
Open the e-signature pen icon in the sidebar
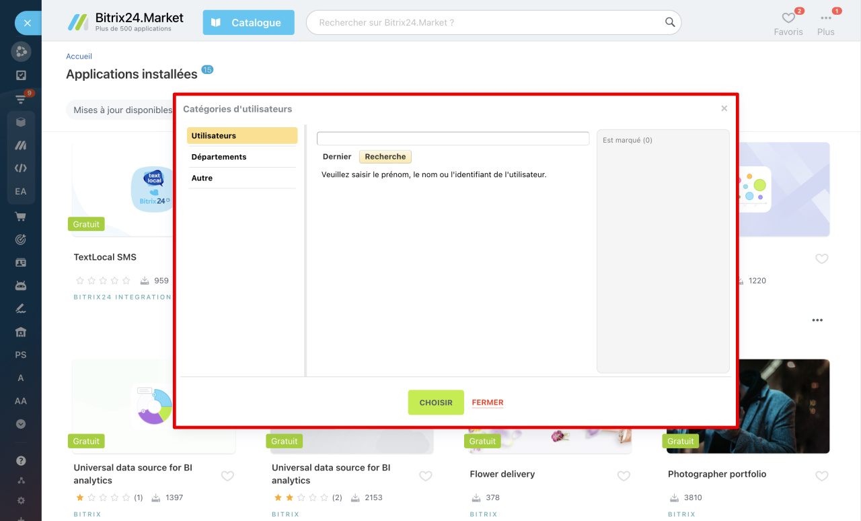tap(21, 309)
